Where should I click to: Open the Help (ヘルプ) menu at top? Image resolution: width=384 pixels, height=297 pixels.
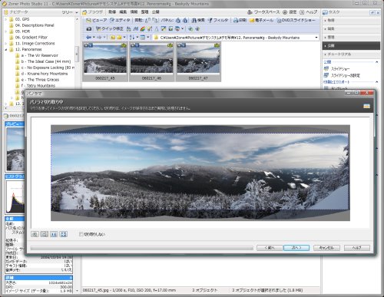(309, 12)
